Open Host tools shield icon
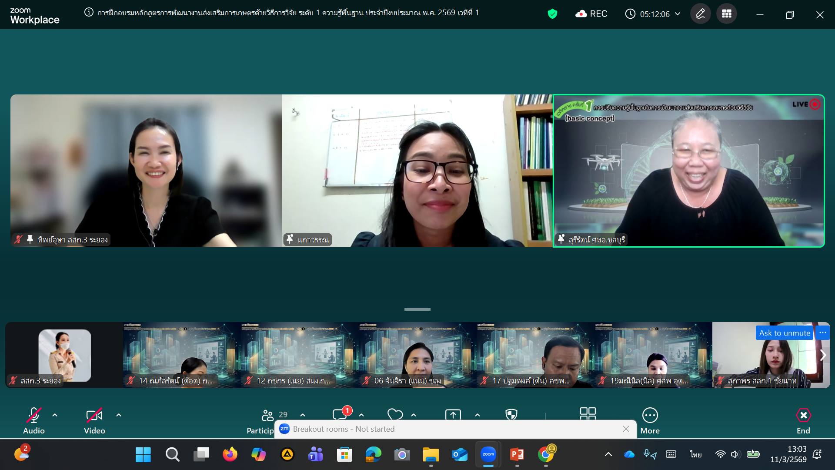Image resolution: width=835 pixels, height=470 pixels. click(511, 415)
